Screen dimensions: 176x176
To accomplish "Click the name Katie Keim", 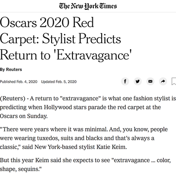I will pyautogui.click(x=111, y=147).
